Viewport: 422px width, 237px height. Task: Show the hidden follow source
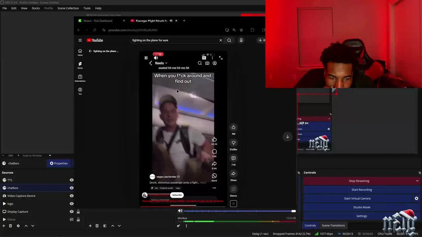72,220
